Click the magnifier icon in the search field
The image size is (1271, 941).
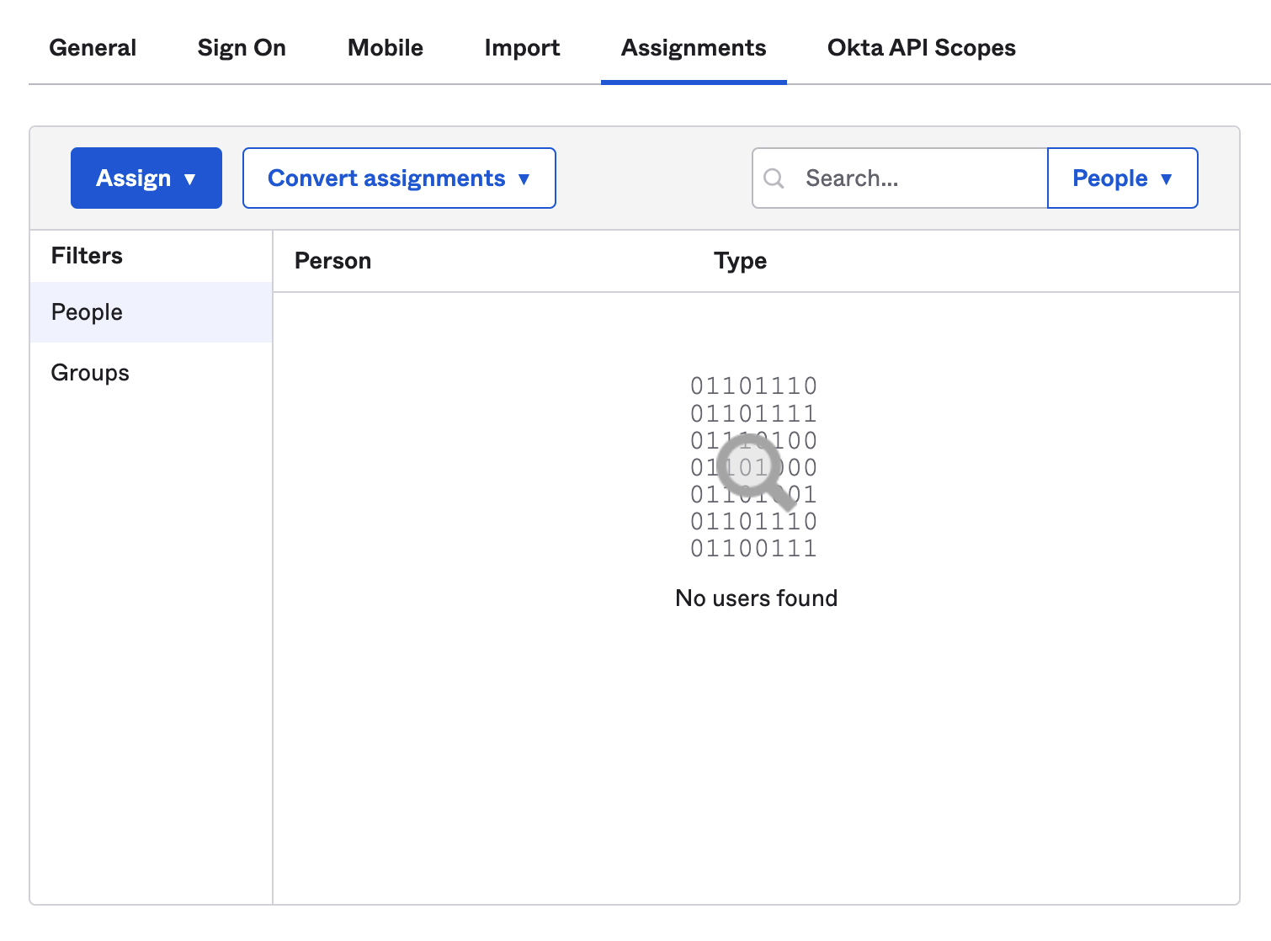pos(774,178)
